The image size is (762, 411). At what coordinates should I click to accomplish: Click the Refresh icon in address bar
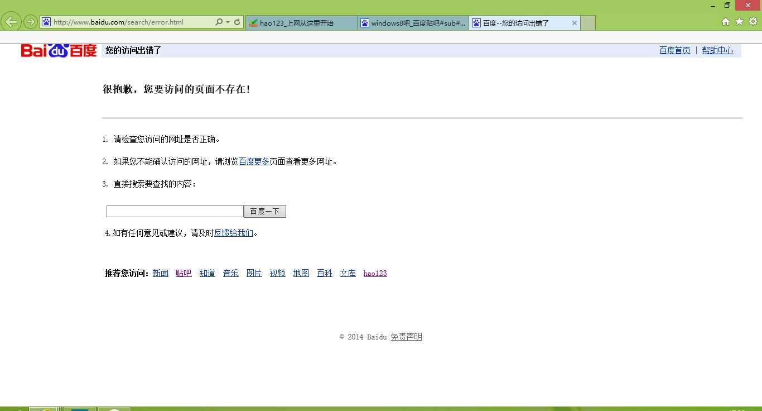pos(237,22)
